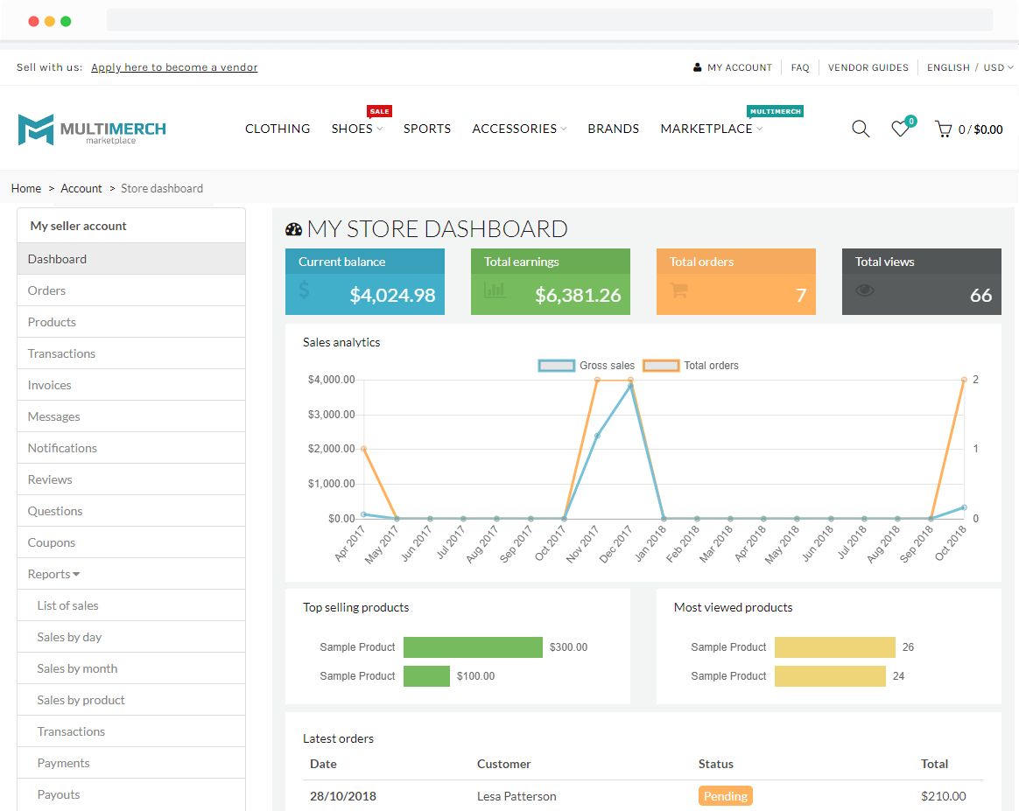This screenshot has height=811, width=1019.
Task: Click the MY ACCOUNT person icon
Action: point(697,66)
